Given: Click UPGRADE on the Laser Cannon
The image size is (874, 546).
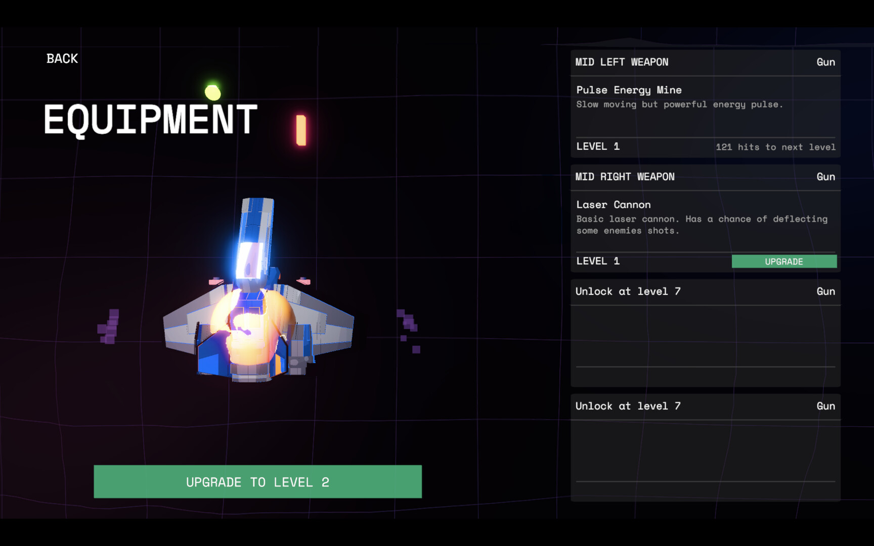Looking at the screenshot, I should 783,261.
